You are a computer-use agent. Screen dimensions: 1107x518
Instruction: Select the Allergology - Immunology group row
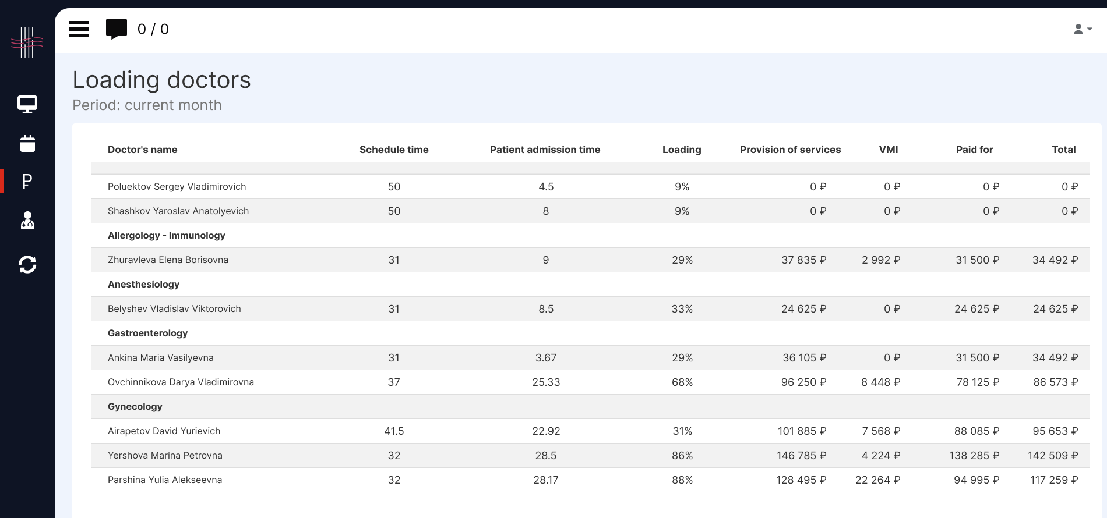click(x=167, y=235)
